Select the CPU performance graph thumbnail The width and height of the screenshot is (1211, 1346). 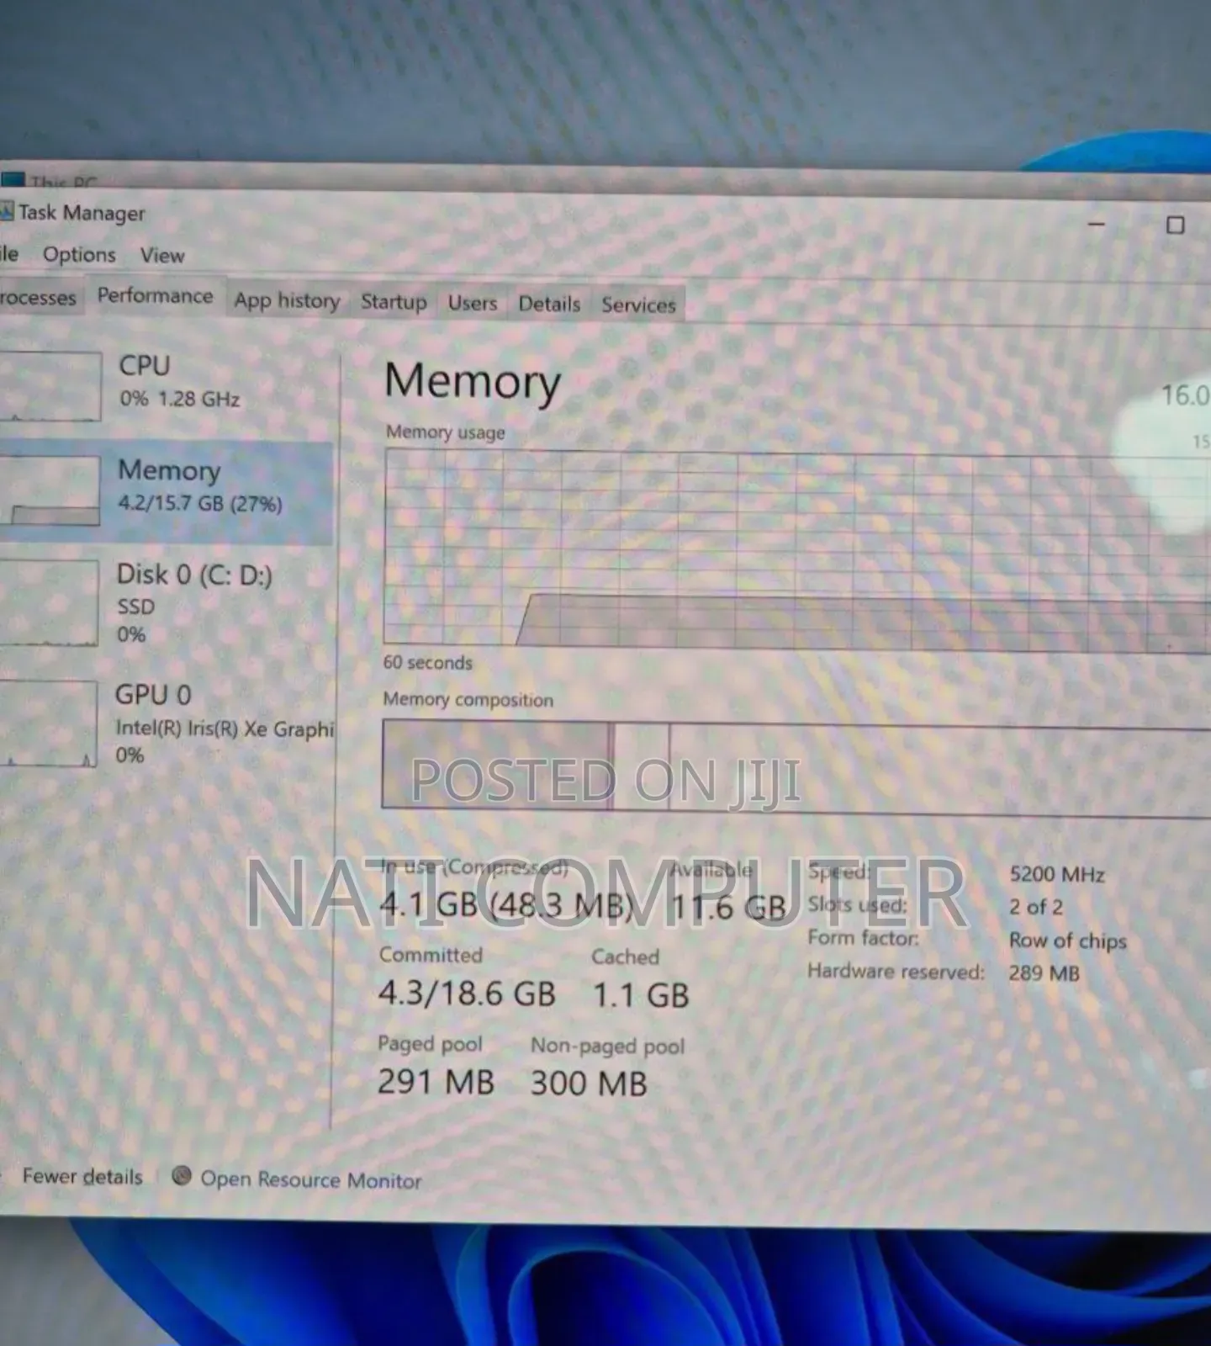50,385
